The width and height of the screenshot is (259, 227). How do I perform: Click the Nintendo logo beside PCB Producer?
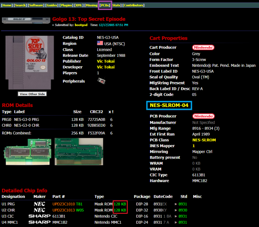pos(203,116)
